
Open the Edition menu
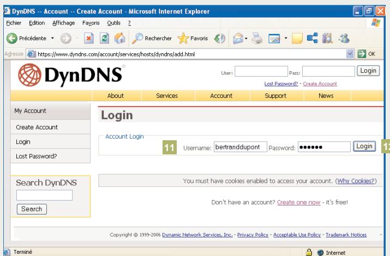37,23
